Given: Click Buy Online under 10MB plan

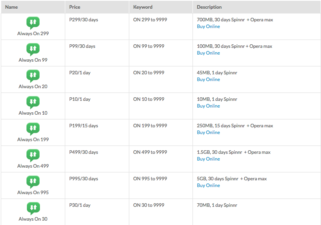Looking at the screenshot, I should 208,106.
